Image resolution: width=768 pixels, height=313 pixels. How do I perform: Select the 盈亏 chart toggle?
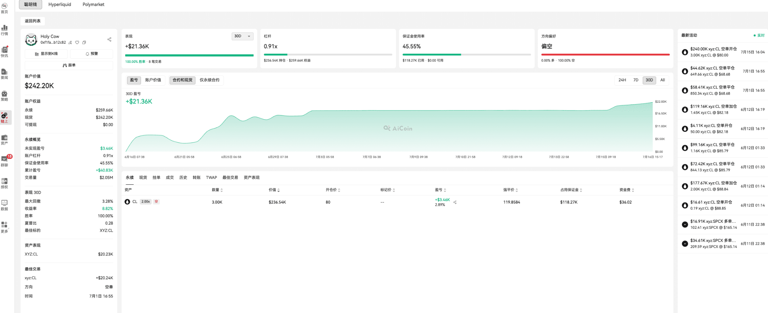click(134, 80)
